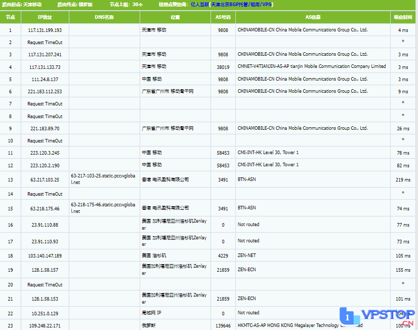This screenshot has width=418, height=330.
Task: Click the 响应时间 column header
Action: 403,17
